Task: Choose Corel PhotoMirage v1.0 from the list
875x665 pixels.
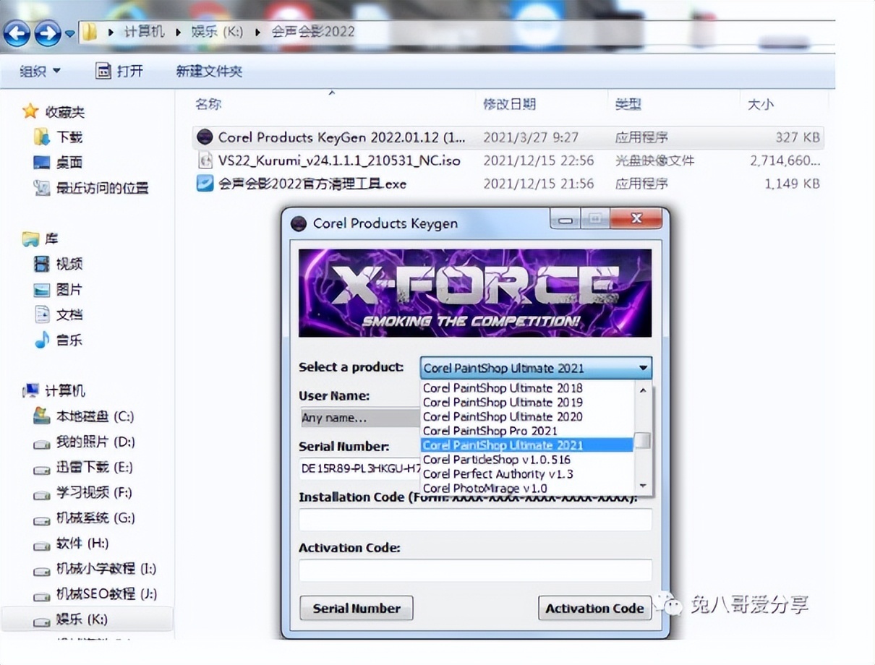Action: pyautogui.click(x=527, y=489)
